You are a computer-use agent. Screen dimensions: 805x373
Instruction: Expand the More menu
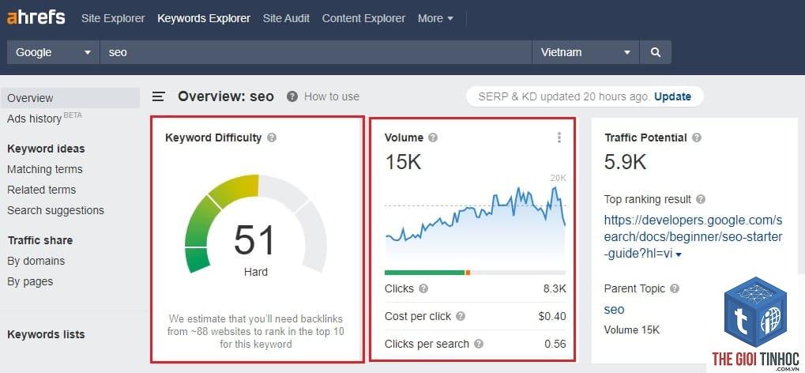435,18
